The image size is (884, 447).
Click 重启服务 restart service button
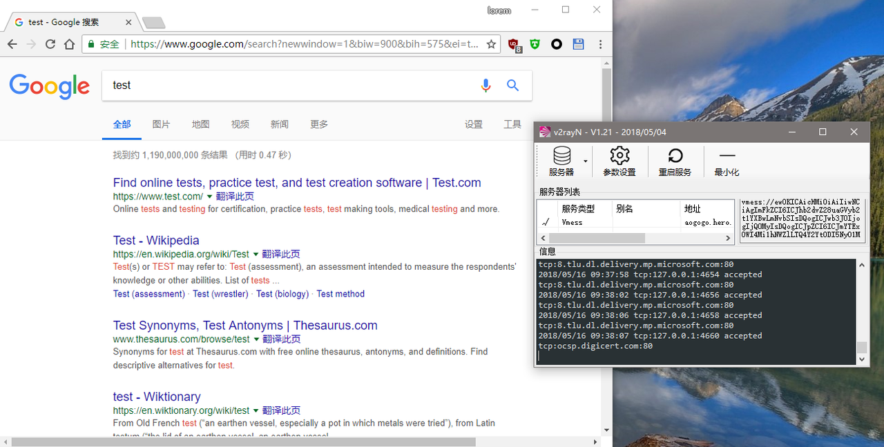pyautogui.click(x=675, y=161)
